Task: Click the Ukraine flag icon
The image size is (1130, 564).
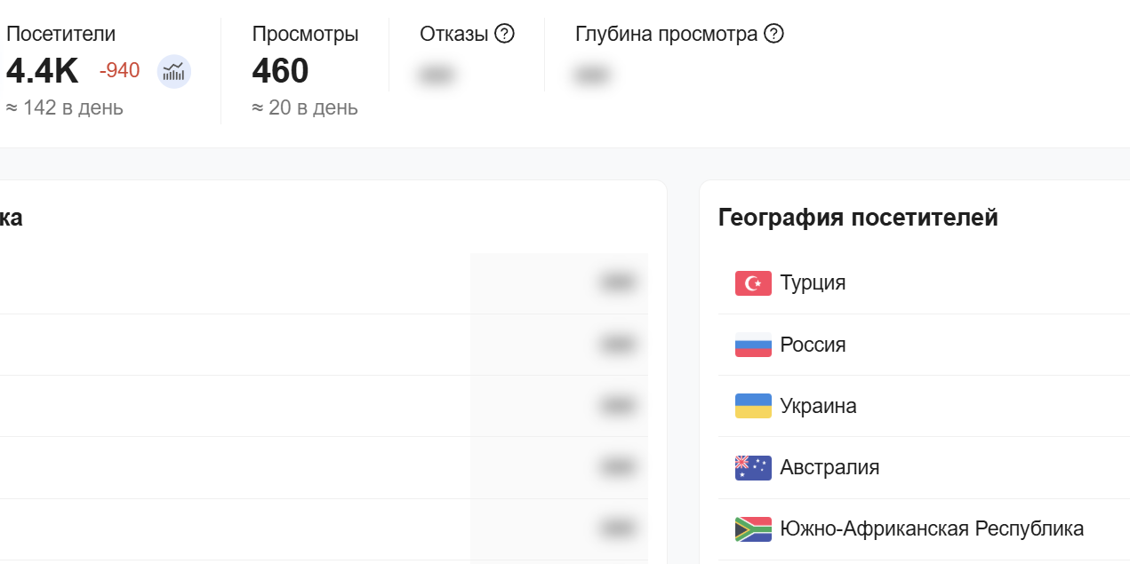Action: tap(752, 406)
